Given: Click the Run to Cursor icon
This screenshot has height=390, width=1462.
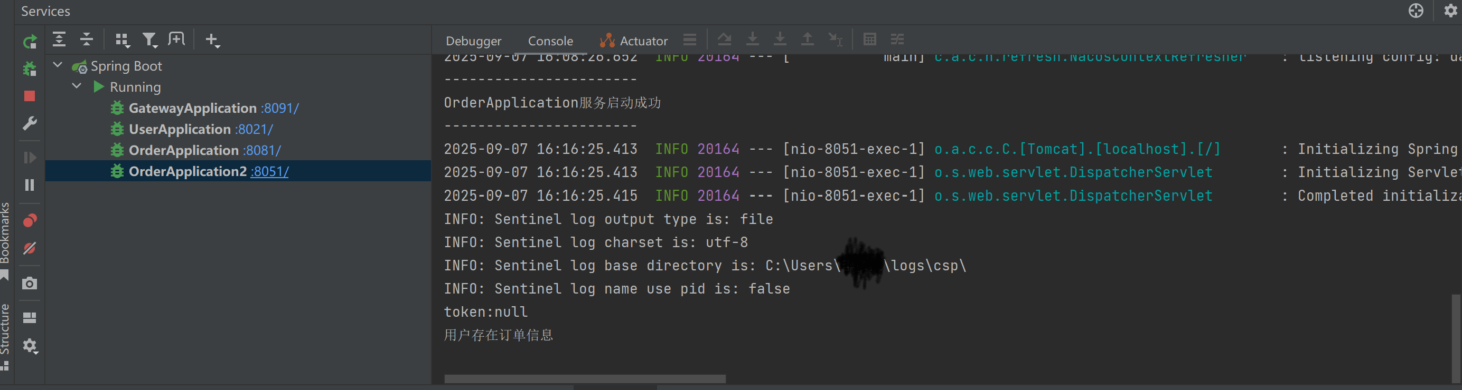Looking at the screenshot, I should pyautogui.click(x=835, y=39).
